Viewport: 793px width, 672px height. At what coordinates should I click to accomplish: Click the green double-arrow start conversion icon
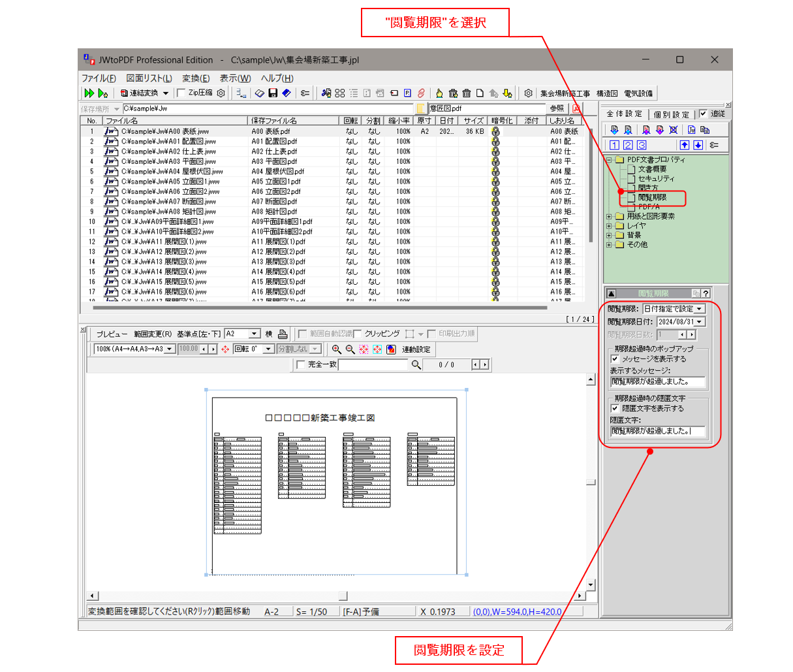click(x=89, y=93)
